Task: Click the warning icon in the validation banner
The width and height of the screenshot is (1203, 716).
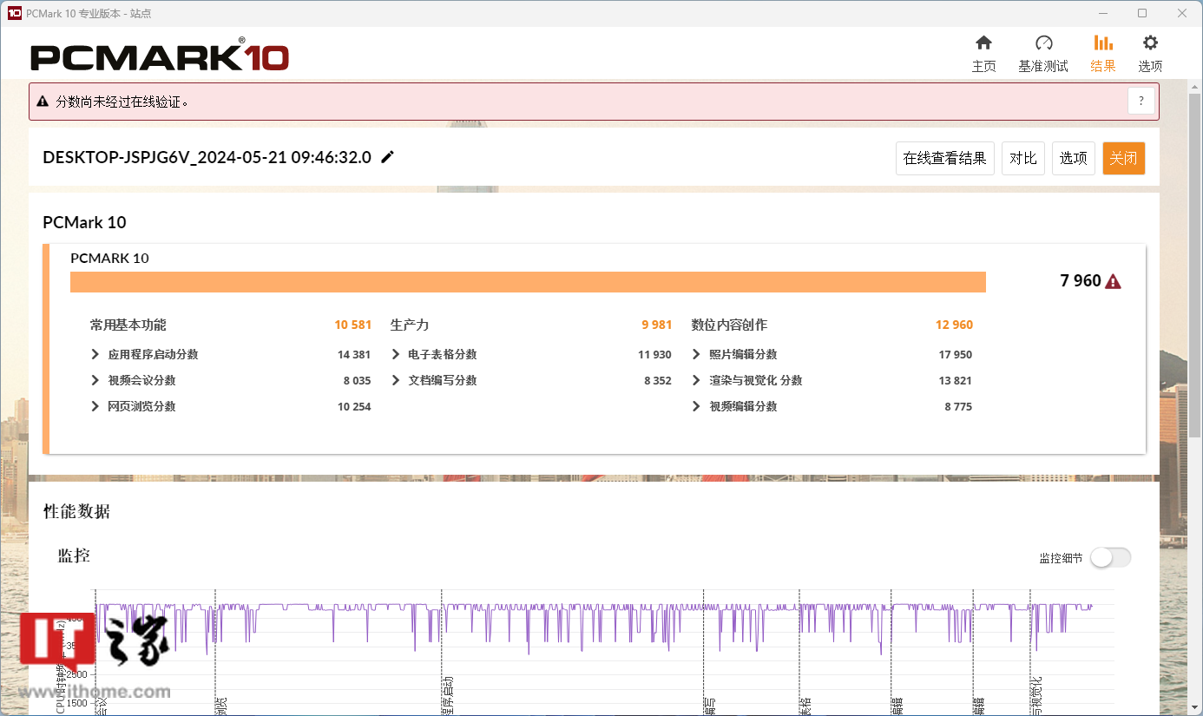Action: tap(43, 102)
